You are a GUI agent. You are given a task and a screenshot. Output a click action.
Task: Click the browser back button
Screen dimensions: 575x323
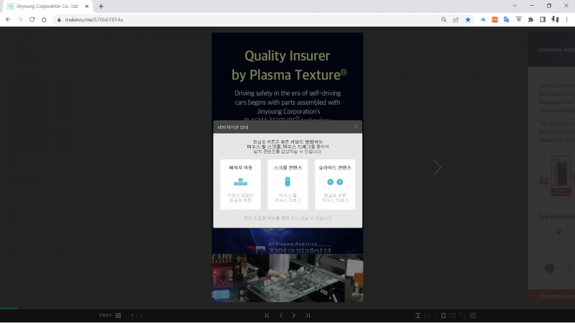tap(8, 19)
